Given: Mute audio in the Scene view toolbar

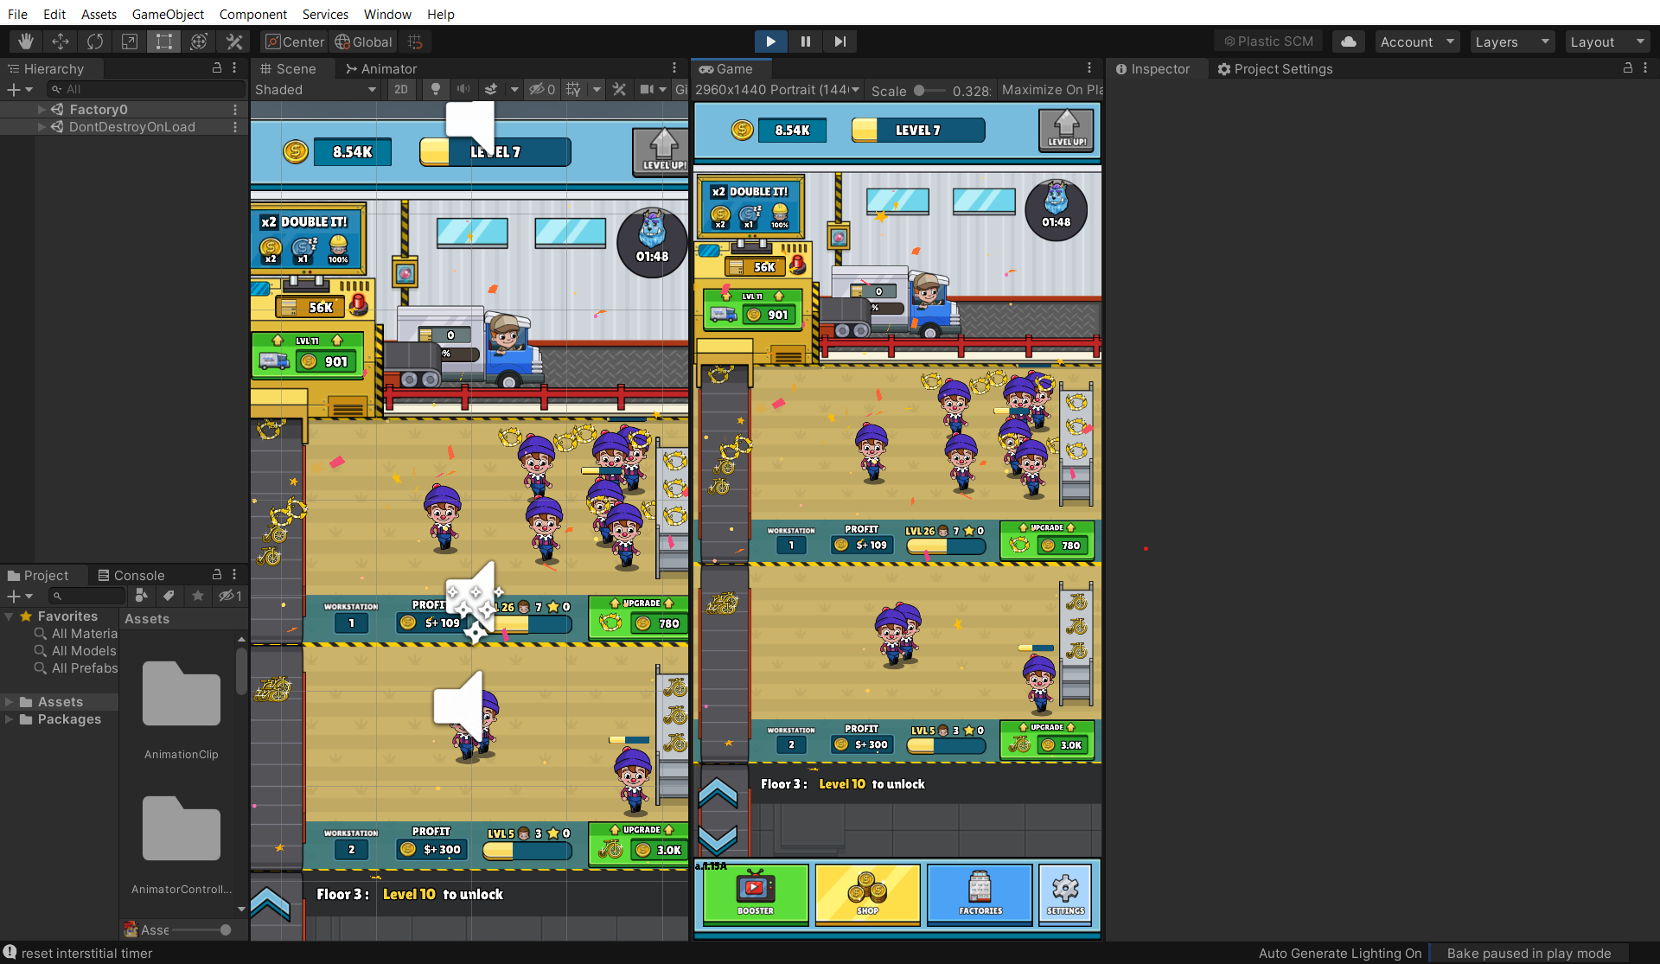Looking at the screenshot, I should click(x=463, y=89).
